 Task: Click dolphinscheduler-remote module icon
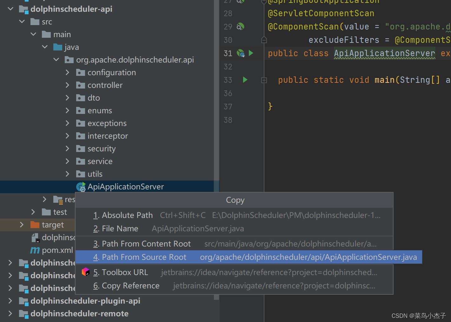[23, 314]
